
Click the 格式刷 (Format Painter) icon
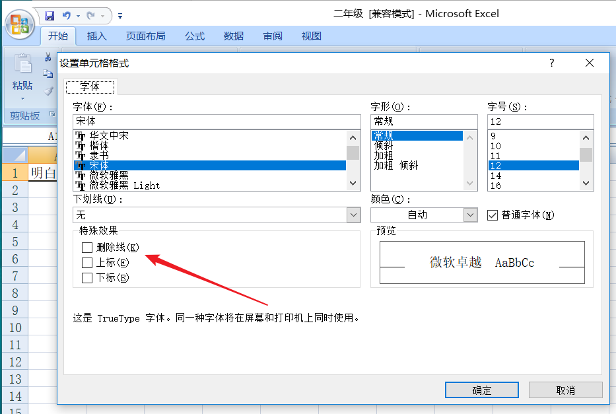click(48, 90)
